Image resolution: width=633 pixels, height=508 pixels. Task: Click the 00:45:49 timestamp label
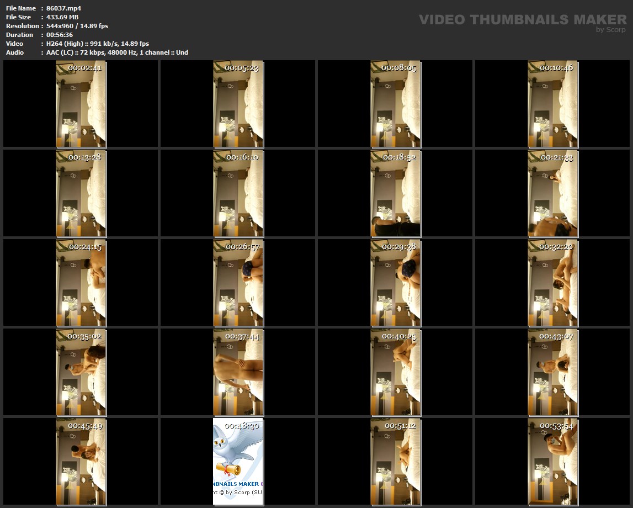84,426
